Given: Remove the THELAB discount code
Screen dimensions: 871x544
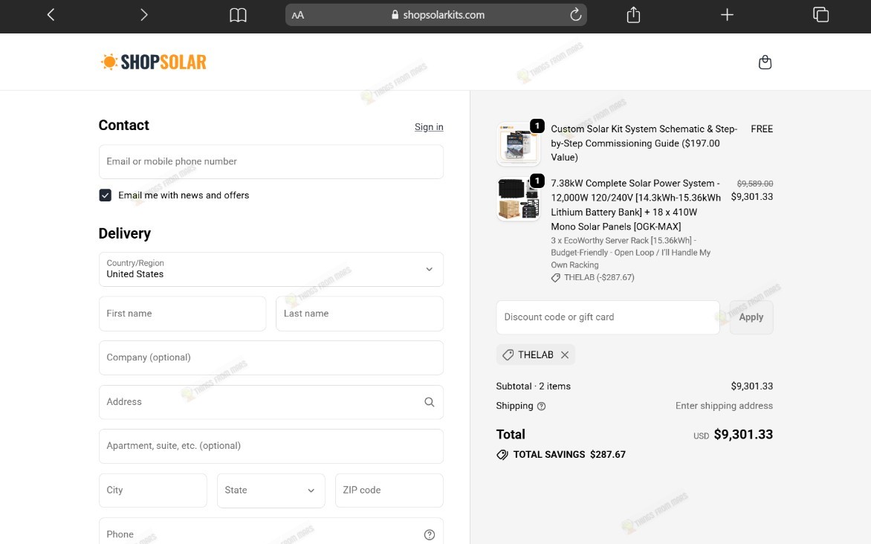Looking at the screenshot, I should [x=565, y=354].
